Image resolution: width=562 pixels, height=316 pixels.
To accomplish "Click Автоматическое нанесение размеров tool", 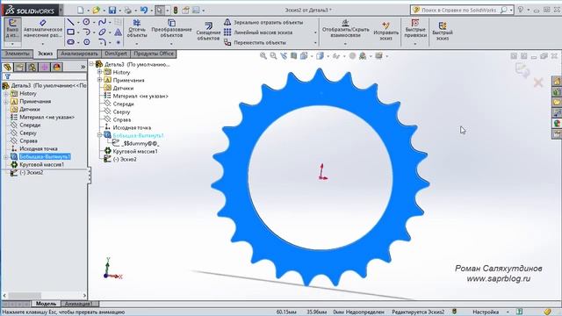I will tap(43, 29).
